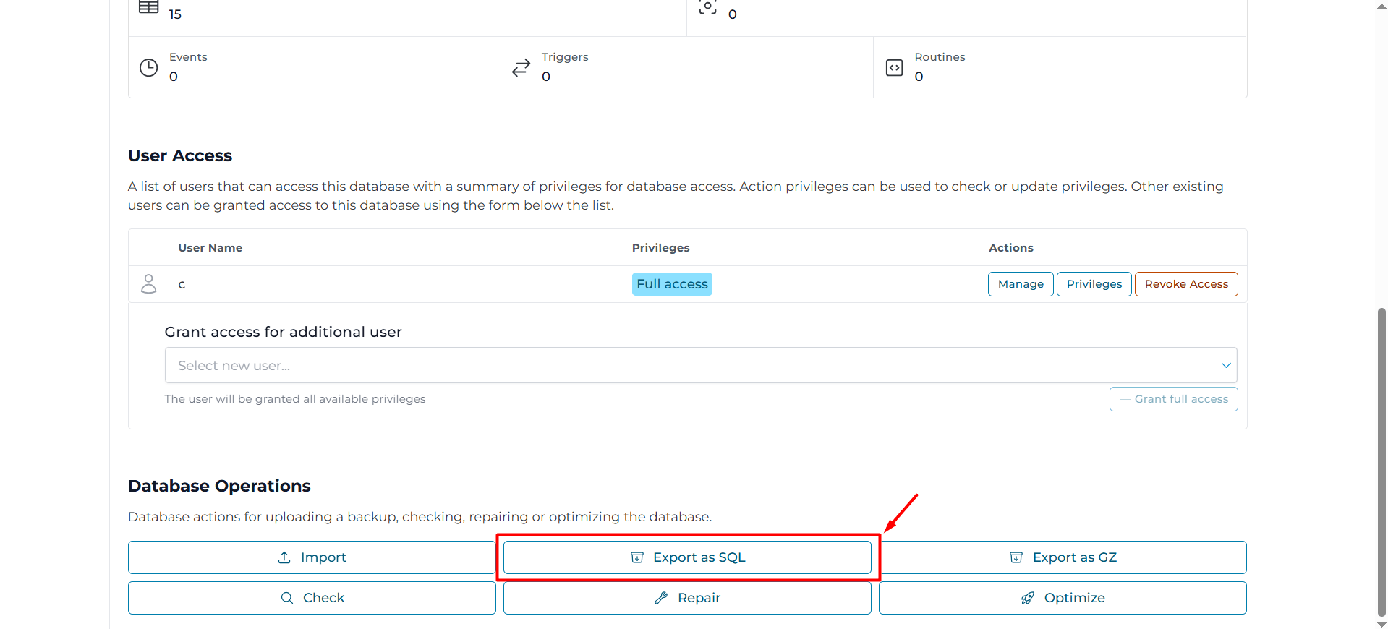The height and width of the screenshot is (629, 1388).
Task: Expand user list via dropdown chevron
Action: click(x=1226, y=366)
